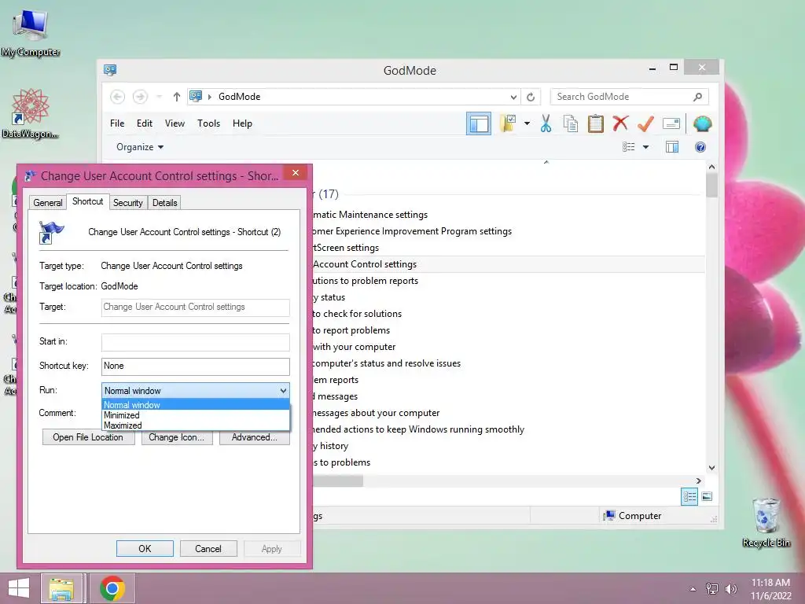Click the Copy toolbar icon
The width and height of the screenshot is (805, 604).
[571, 123]
